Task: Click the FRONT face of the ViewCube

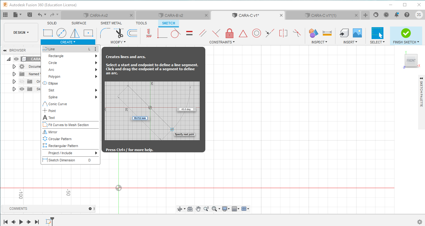Action: pyautogui.click(x=411, y=61)
